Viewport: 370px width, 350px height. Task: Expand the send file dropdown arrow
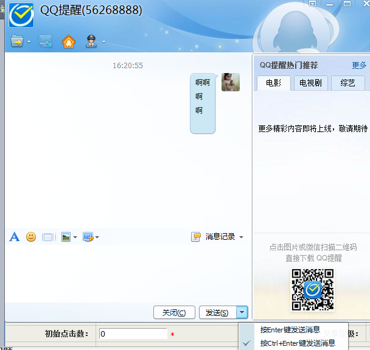[x=29, y=42]
